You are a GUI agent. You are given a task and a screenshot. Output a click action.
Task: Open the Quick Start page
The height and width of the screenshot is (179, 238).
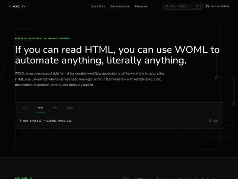click(98, 6)
